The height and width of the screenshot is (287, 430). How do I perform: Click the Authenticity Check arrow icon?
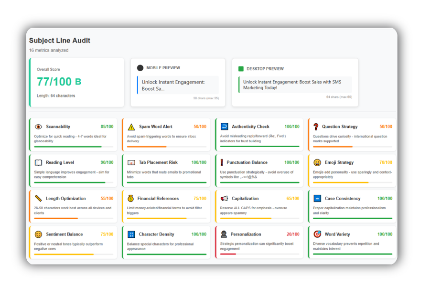(225, 127)
